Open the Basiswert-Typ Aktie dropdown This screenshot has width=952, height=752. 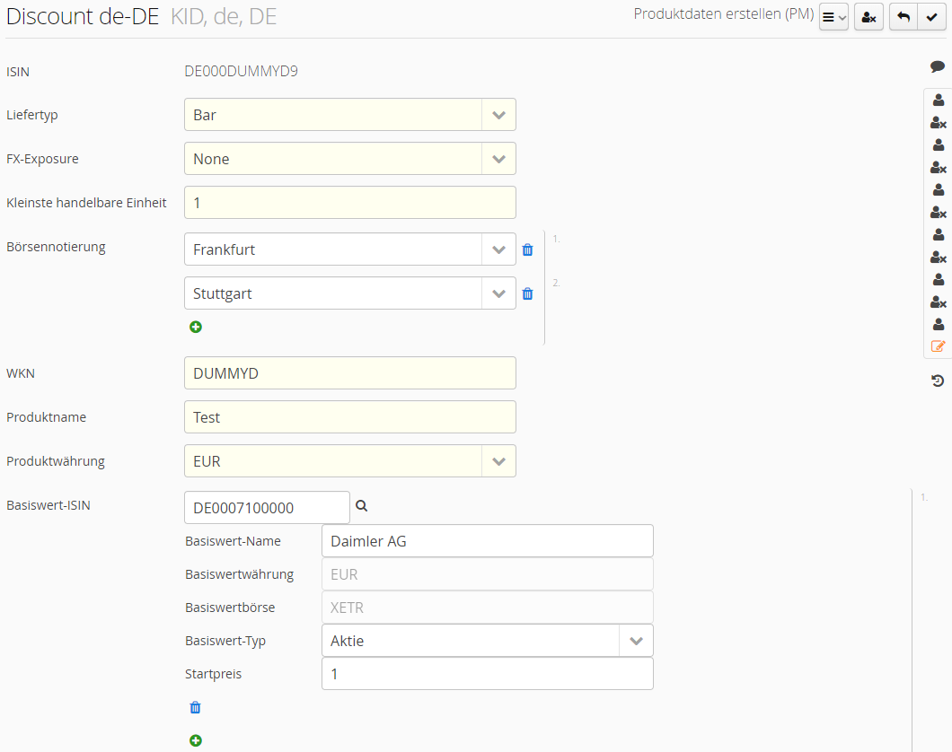[636, 641]
